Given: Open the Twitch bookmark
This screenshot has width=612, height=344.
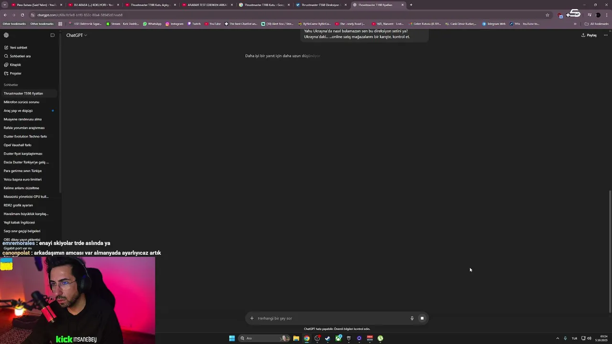Looking at the screenshot, I should 194,24.
